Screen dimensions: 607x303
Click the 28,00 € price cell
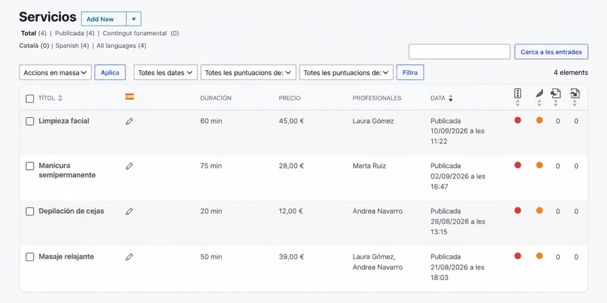(291, 166)
